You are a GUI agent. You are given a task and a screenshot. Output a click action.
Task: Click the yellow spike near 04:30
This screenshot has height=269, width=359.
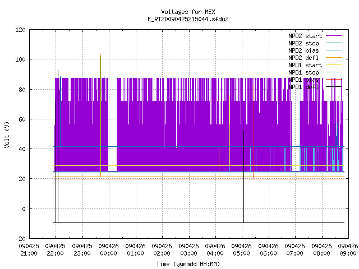(x=229, y=131)
